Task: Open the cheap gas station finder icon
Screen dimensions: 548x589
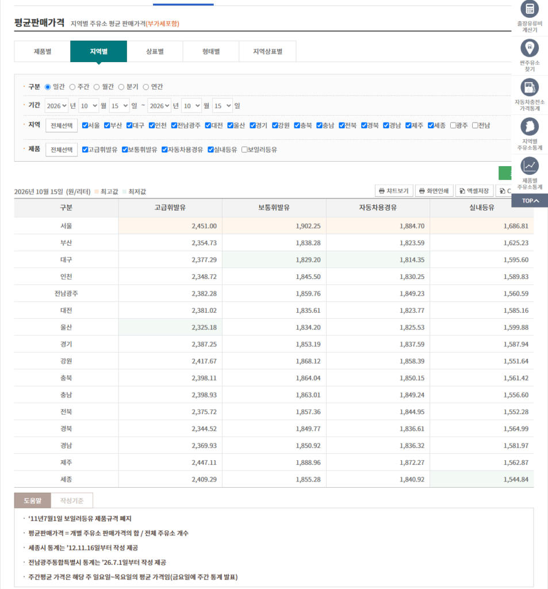Action: pyautogui.click(x=529, y=48)
